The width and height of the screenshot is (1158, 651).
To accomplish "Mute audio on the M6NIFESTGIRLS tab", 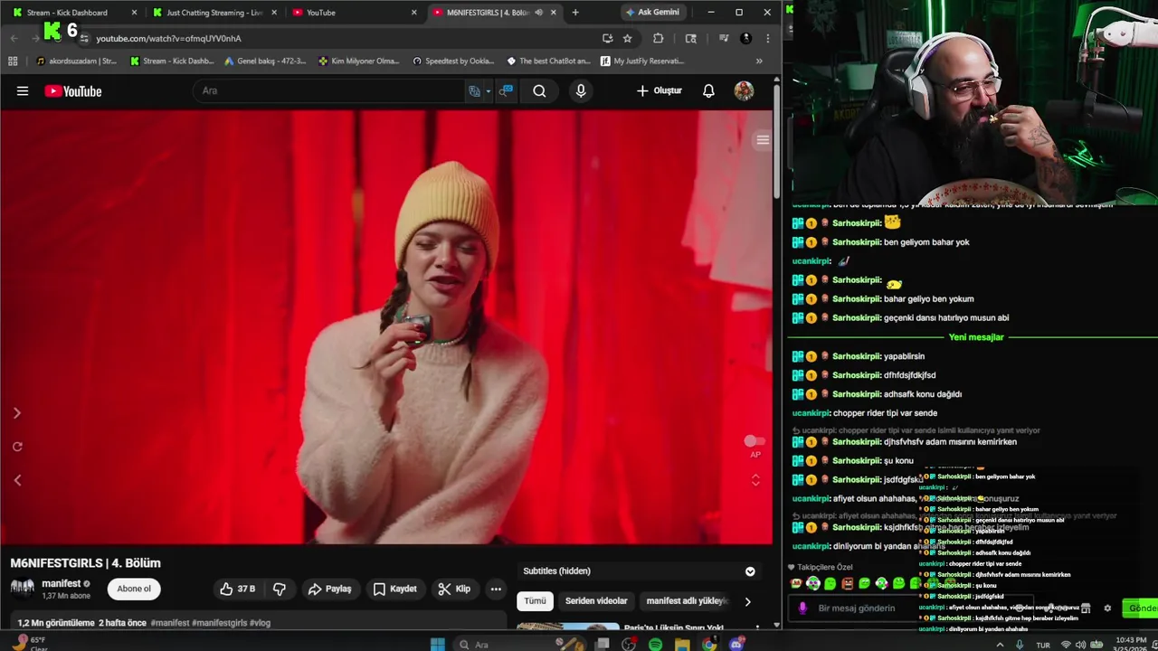I will tap(538, 13).
